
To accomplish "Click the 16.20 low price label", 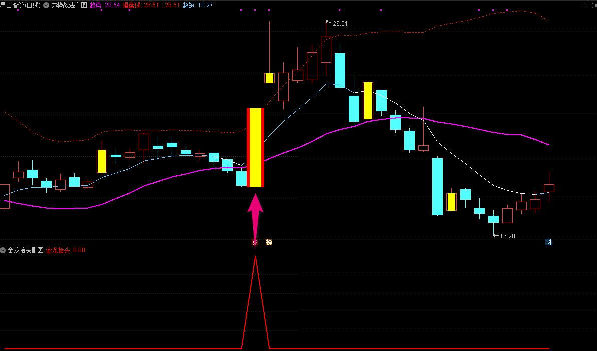I will [x=507, y=236].
